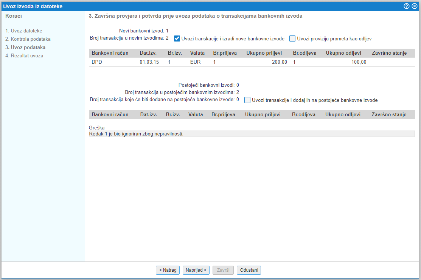Go to step 1. Uvoz datoteke
421x280 pixels.
coord(24,31)
